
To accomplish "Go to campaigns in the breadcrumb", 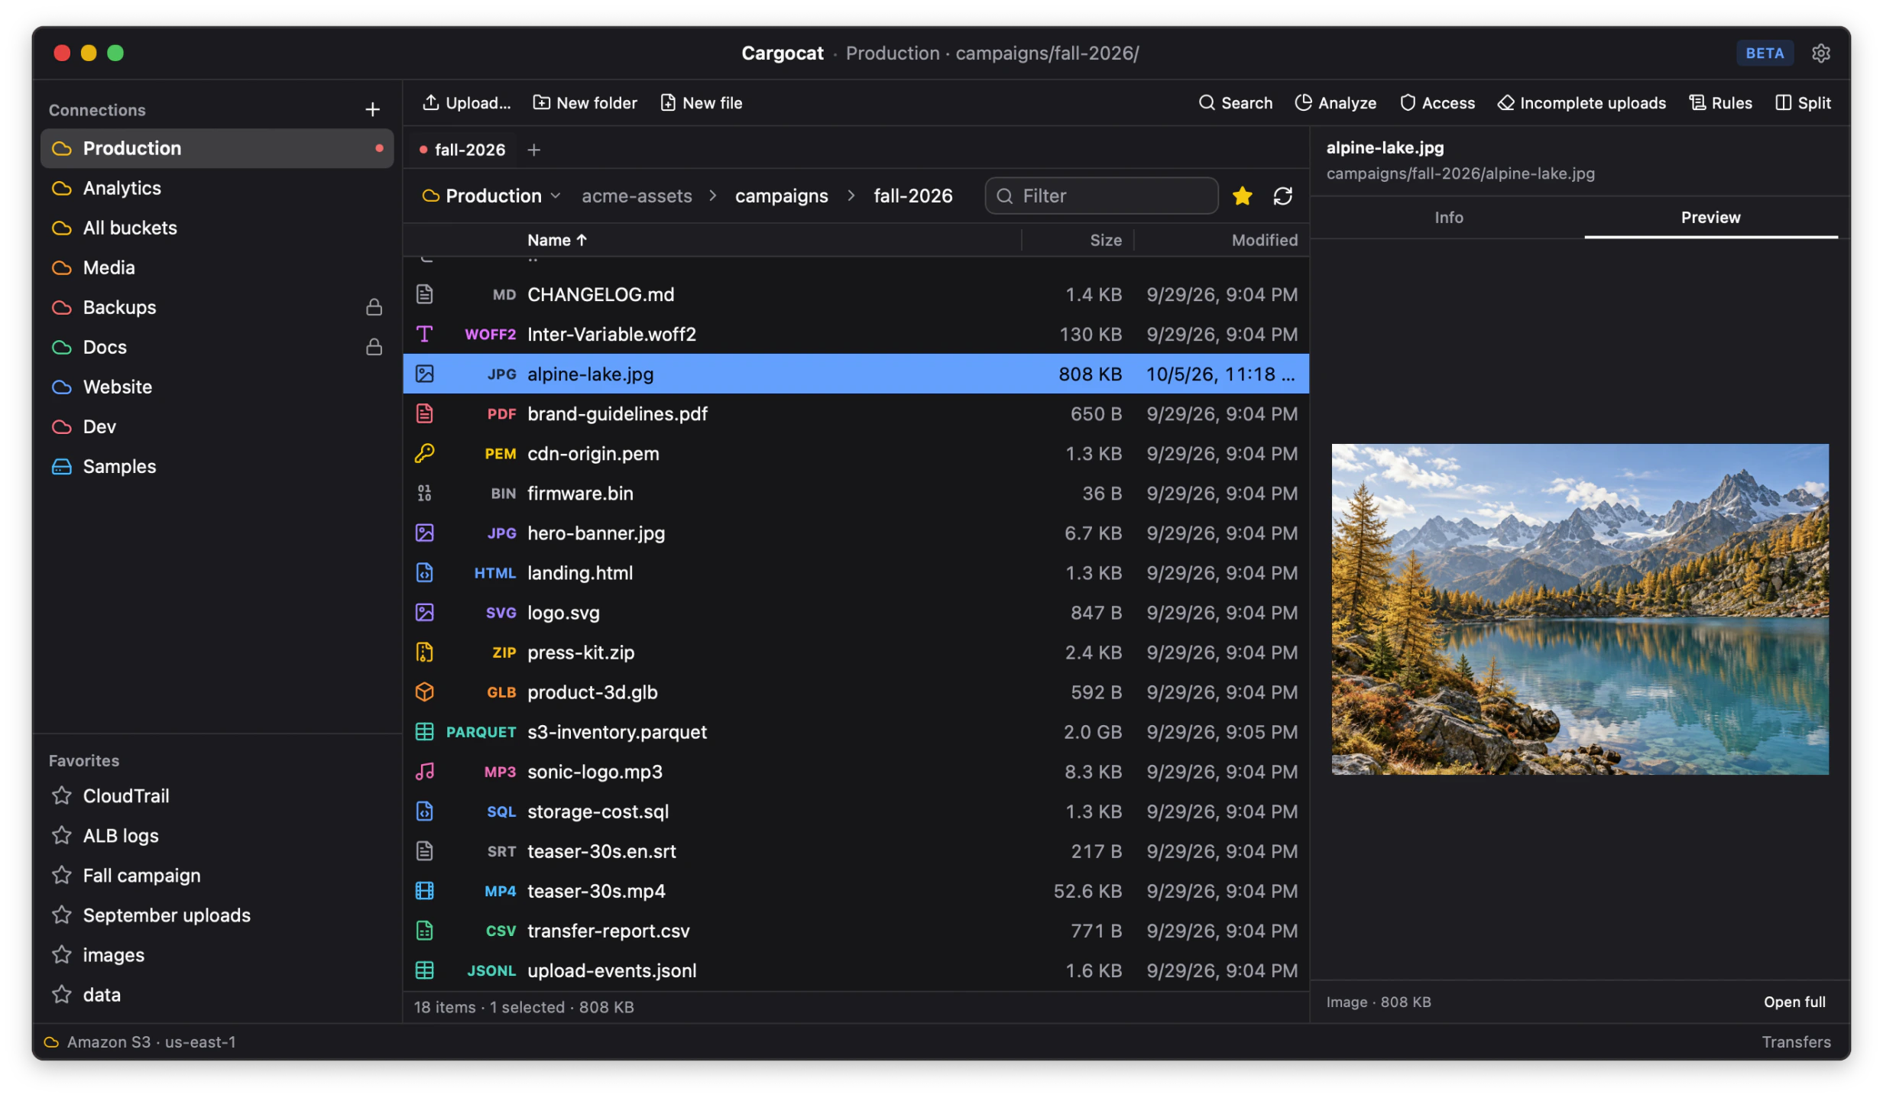I will [781, 196].
